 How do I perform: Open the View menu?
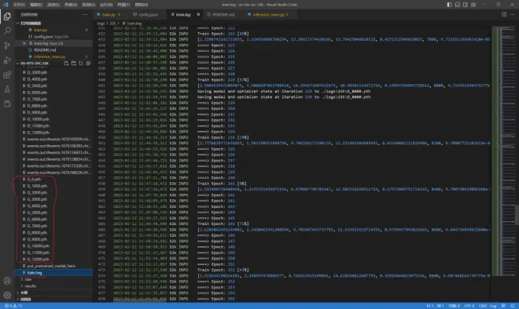tap(71, 5)
